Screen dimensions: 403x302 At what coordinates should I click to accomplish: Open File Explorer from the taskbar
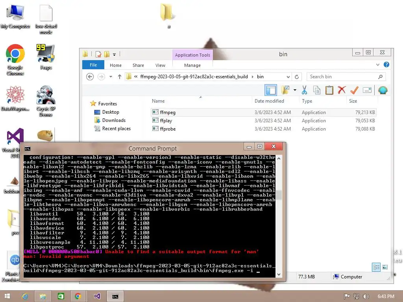[43, 296]
